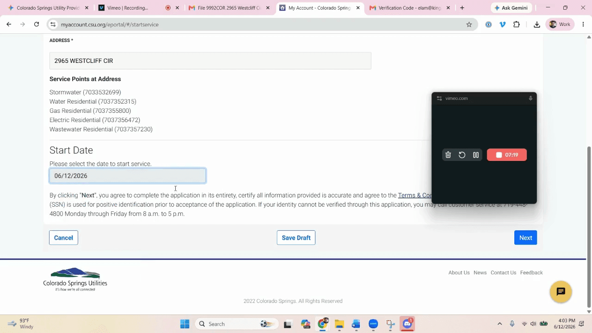Open a new browser tab
Screen dimensions: 592x333
tap(462, 8)
